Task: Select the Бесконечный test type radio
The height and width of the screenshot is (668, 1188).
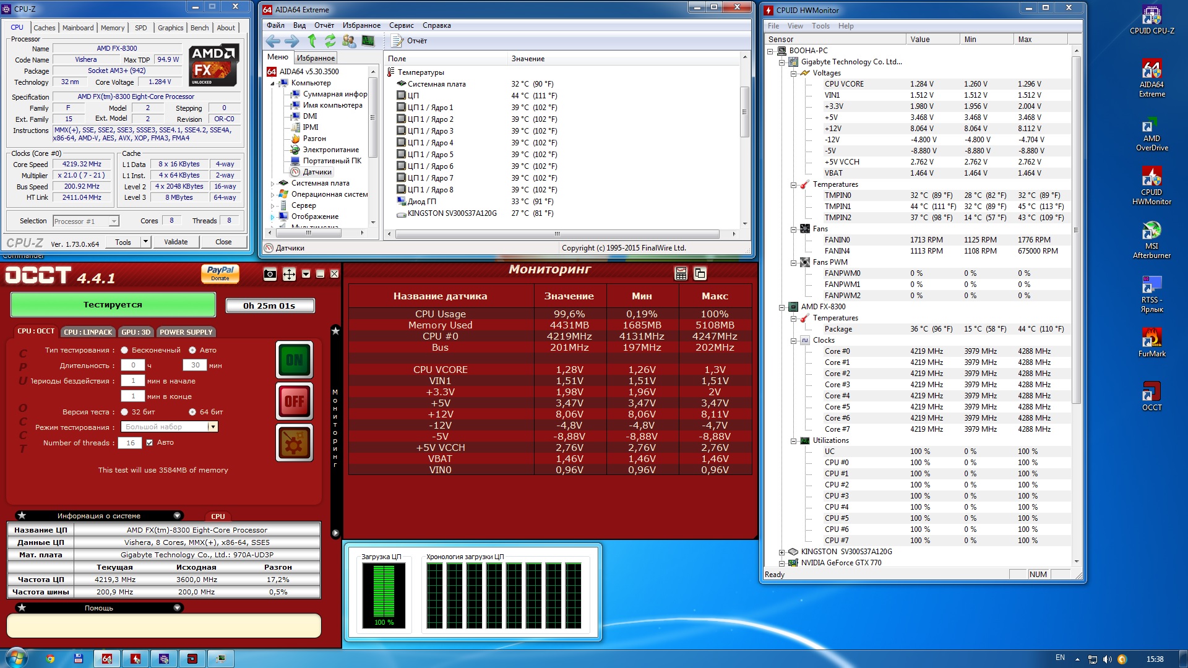Action: pyautogui.click(x=124, y=350)
